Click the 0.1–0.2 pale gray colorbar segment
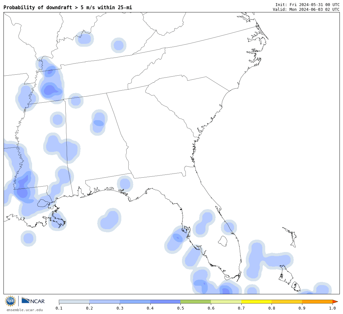Image resolution: width=343 pixels, height=314 pixels. (74, 302)
